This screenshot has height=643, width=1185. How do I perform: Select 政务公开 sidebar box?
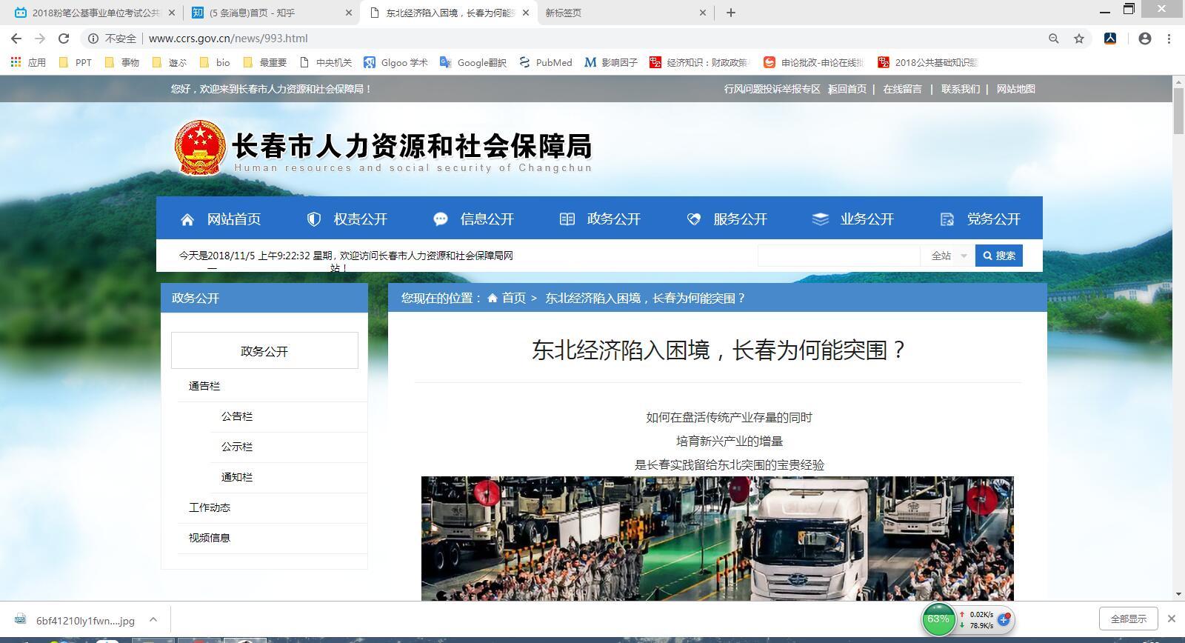264,350
